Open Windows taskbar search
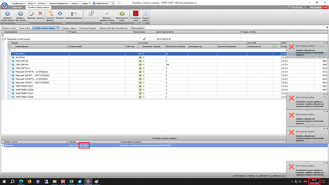The image size is (329, 185). click(x=12, y=182)
